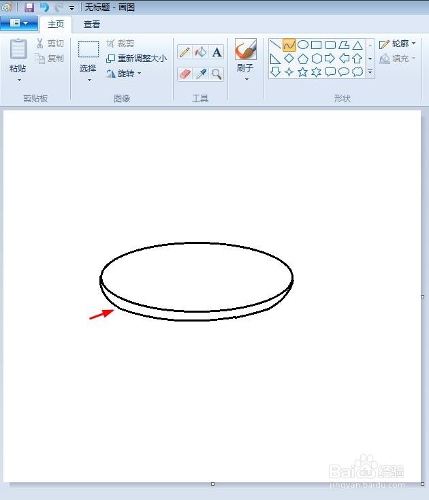Pick the Four-point star shape
Screen dimensions: 429x500
coord(289,72)
